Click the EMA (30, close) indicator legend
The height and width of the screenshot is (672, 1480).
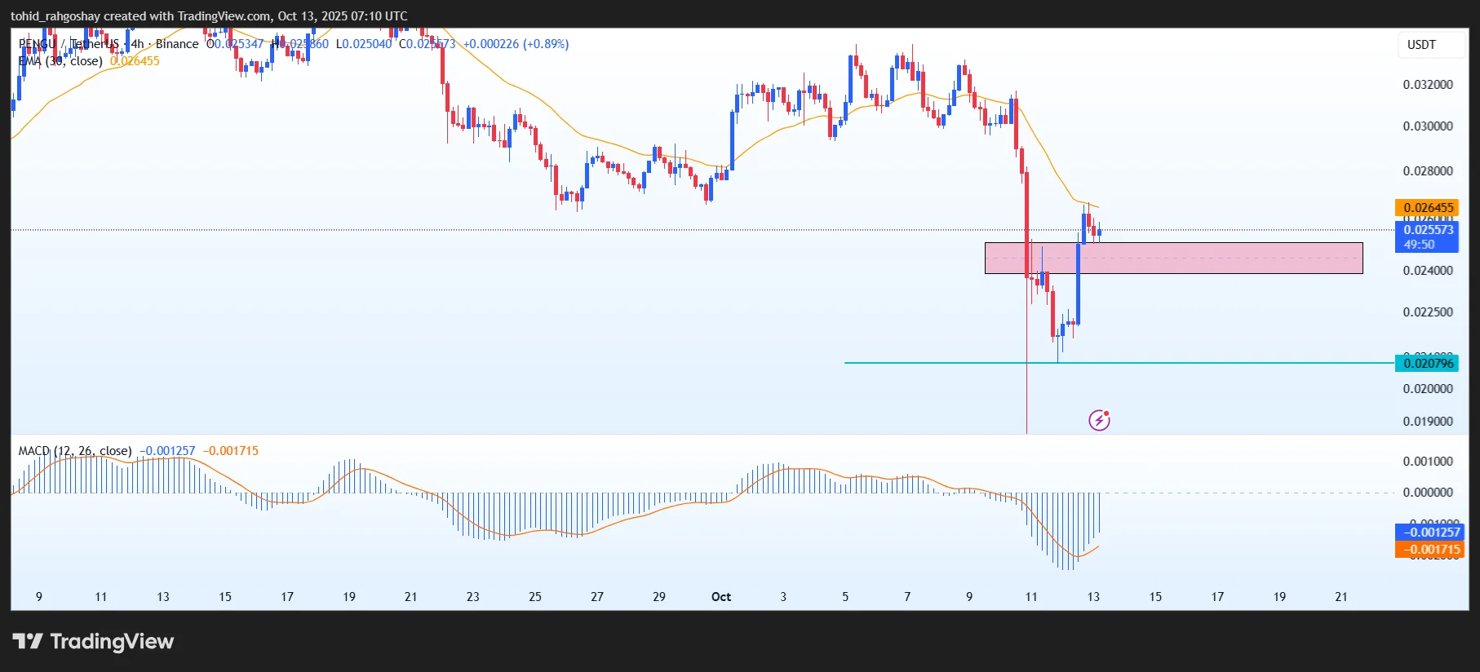tap(61, 61)
